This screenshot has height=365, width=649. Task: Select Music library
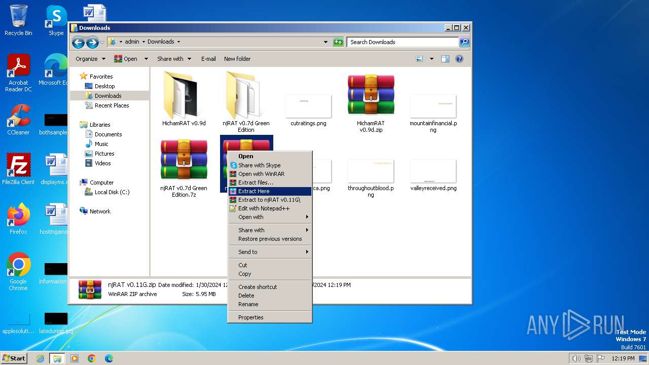[101, 144]
